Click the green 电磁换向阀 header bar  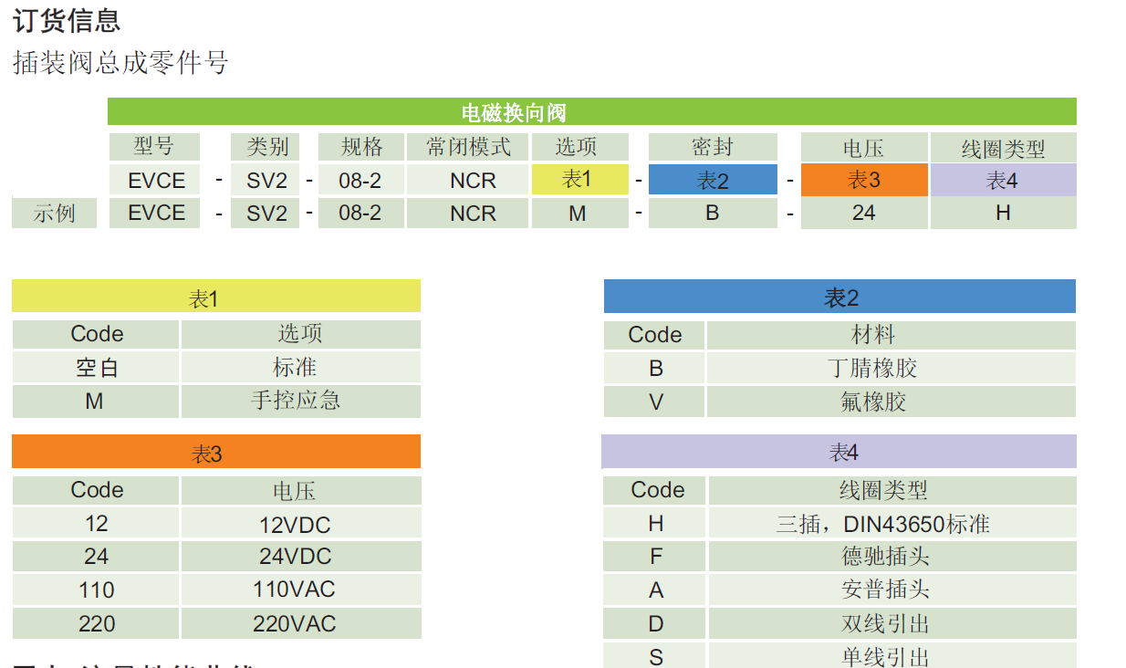(591, 112)
